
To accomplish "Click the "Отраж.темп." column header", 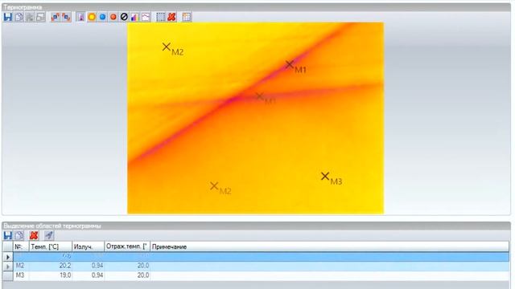I will (127, 246).
